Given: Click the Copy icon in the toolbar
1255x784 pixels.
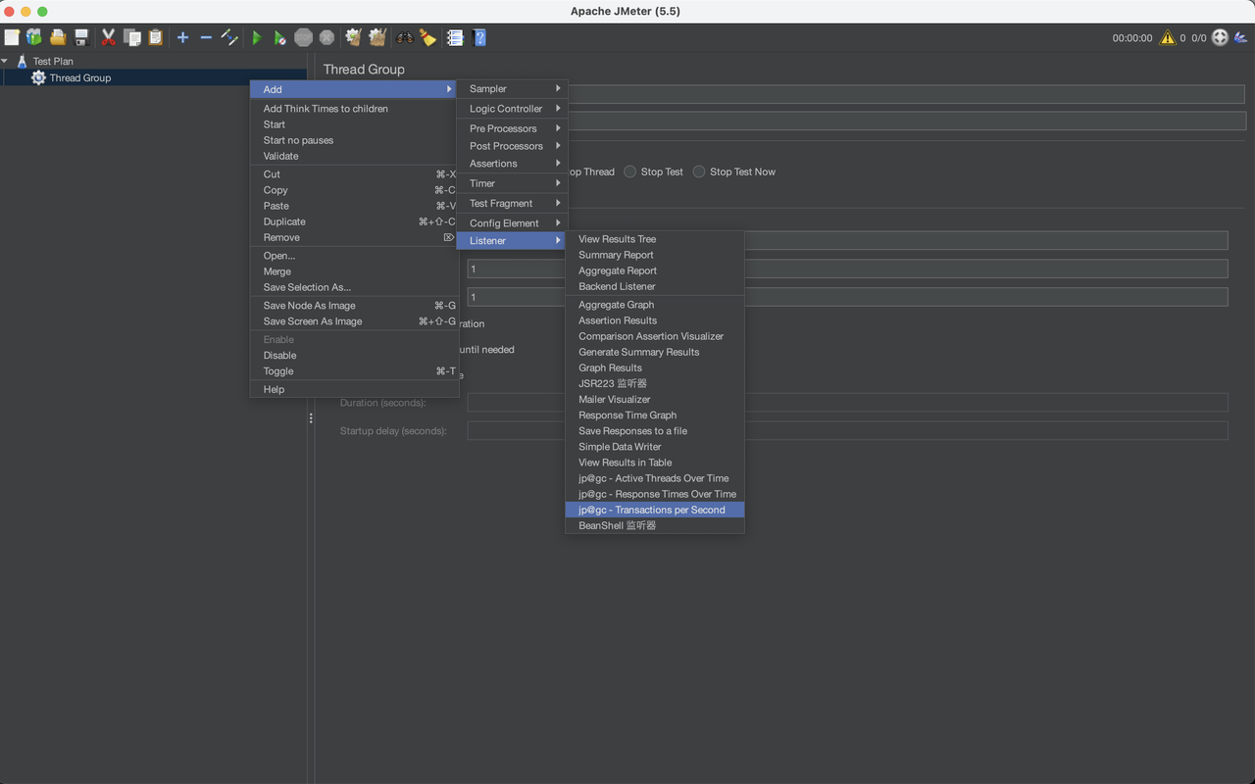Looking at the screenshot, I should coord(132,37).
